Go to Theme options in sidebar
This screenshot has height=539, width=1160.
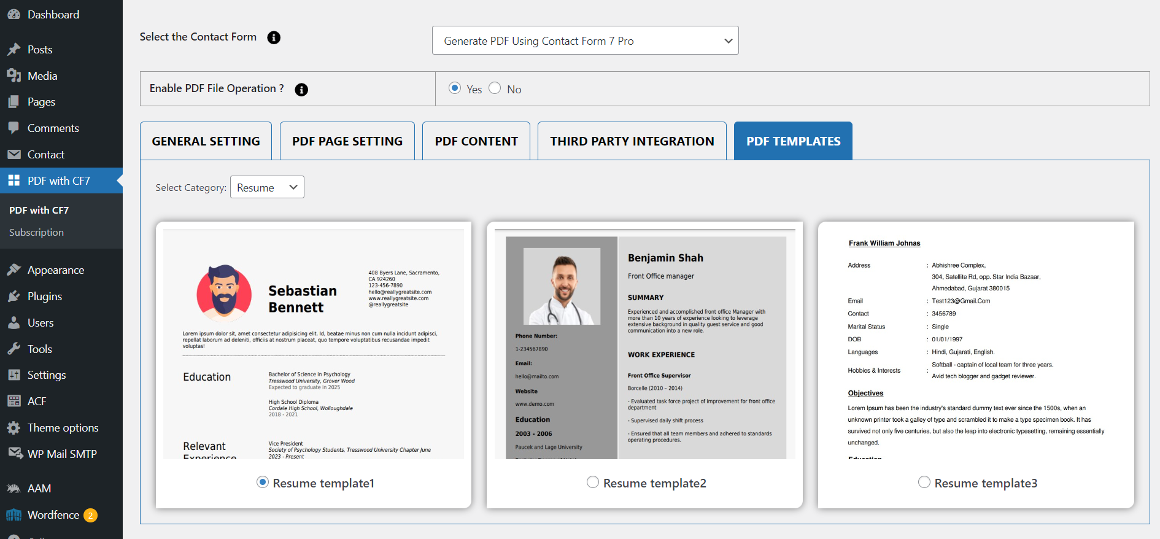coord(63,428)
